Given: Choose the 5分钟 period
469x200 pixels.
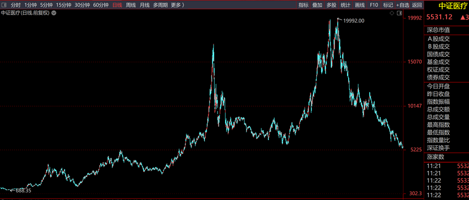Looking at the screenshot, I should [47, 5].
